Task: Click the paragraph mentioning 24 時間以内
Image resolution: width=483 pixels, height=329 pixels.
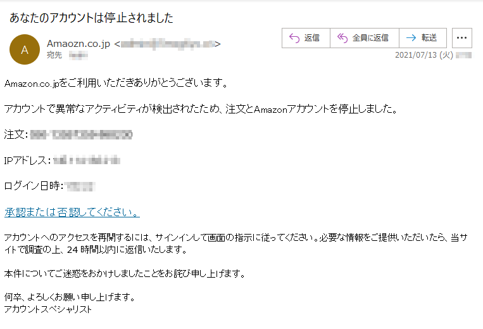Action: tap(236, 243)
